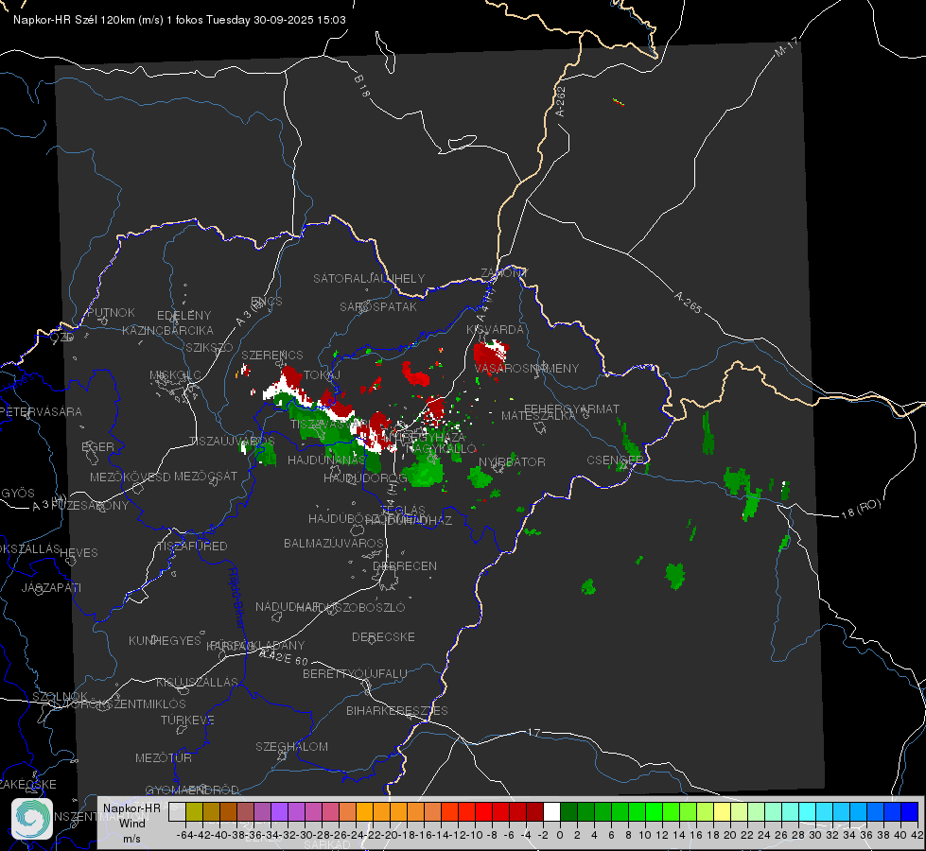Click the city label 'MEZŐTÚR'
926x851 pixels.
[x=163, y=757]
